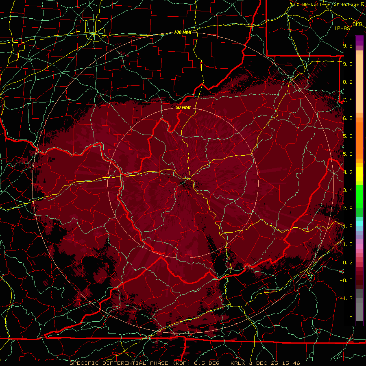Click the bright green segment of the color bar

[359, 196]
